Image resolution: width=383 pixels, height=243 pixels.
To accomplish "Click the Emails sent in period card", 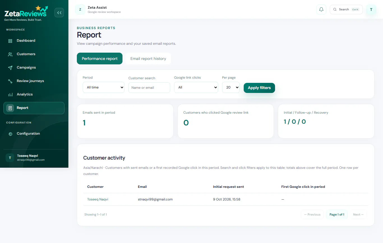I will coord(125,121).
